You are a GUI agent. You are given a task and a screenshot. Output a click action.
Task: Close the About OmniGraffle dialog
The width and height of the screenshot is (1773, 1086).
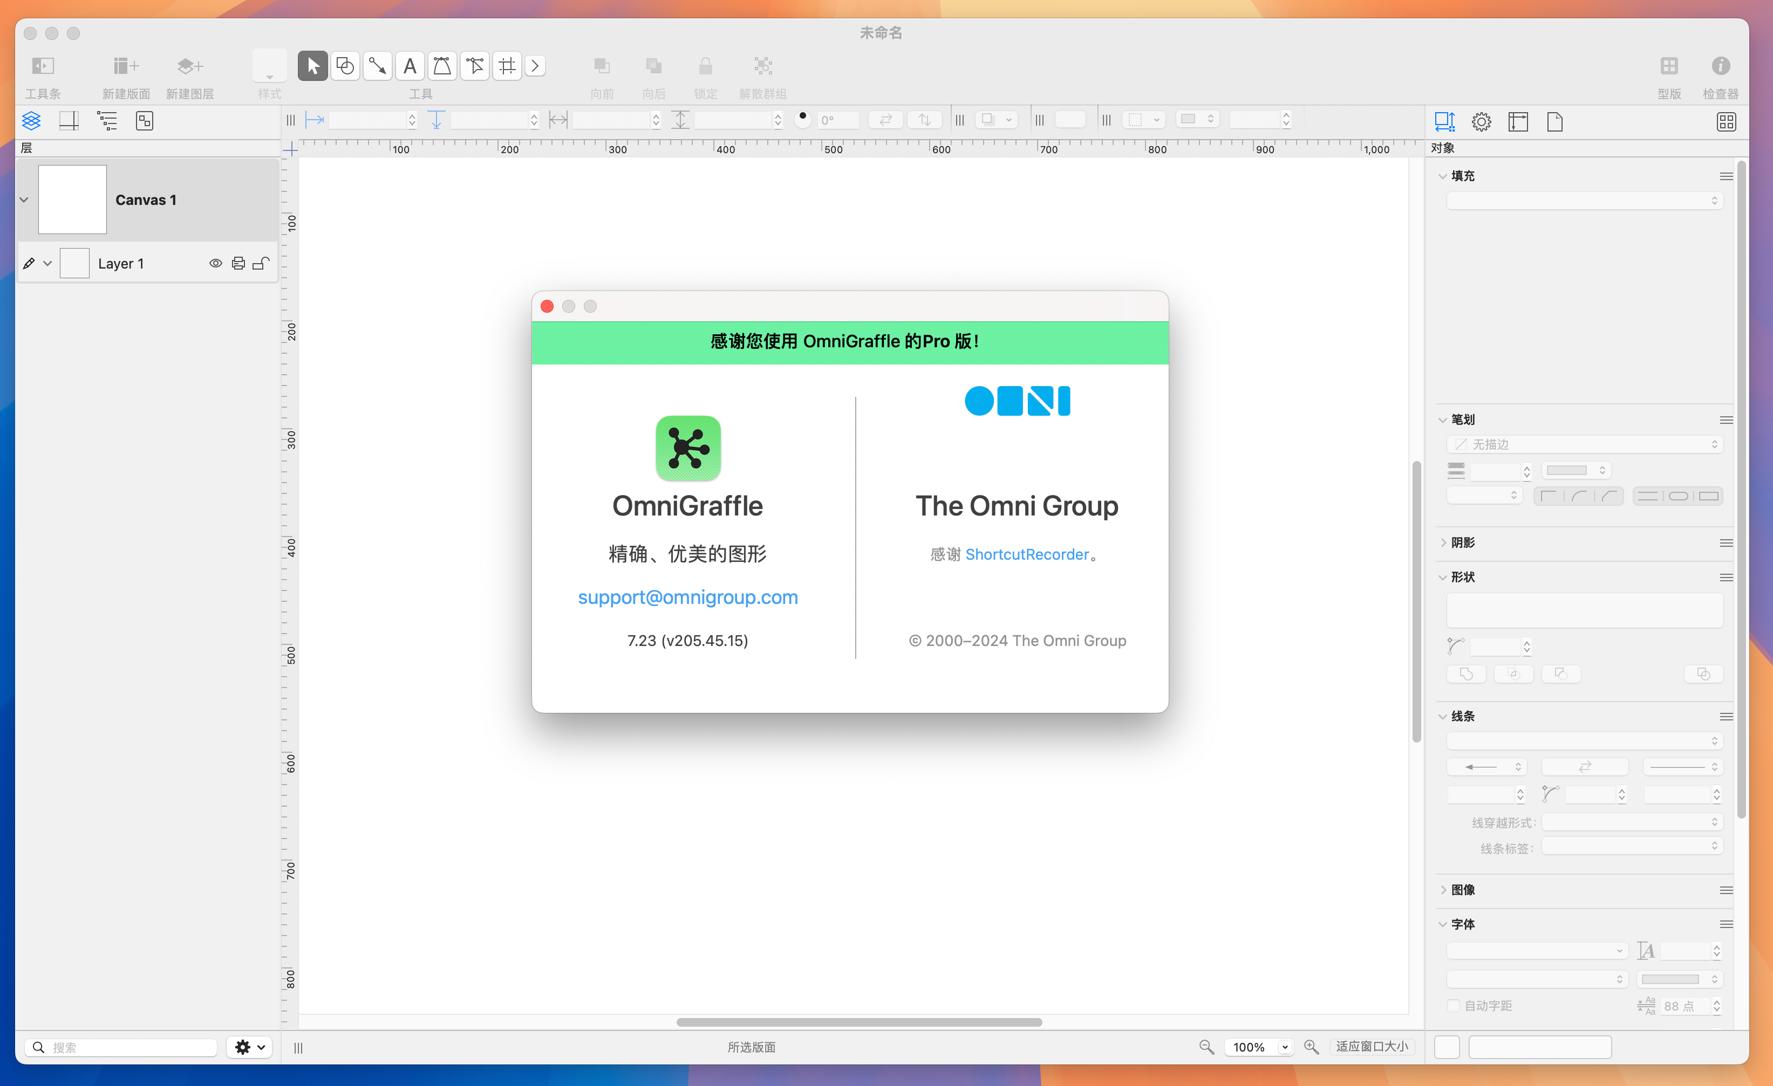pos(547,306)
